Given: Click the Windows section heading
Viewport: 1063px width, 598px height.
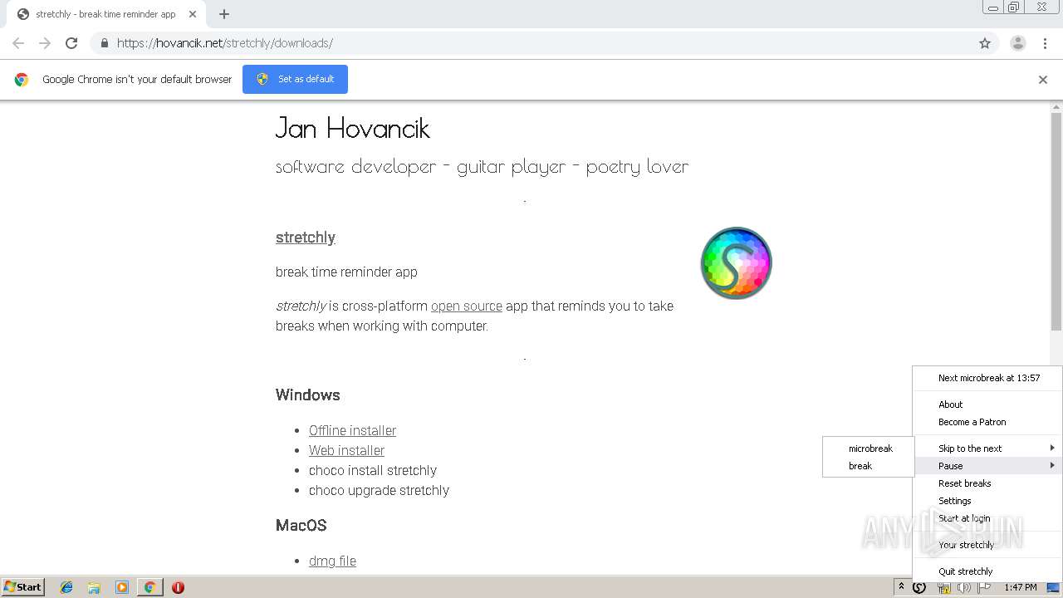Looking at the screenshot, I should (308, 395).
